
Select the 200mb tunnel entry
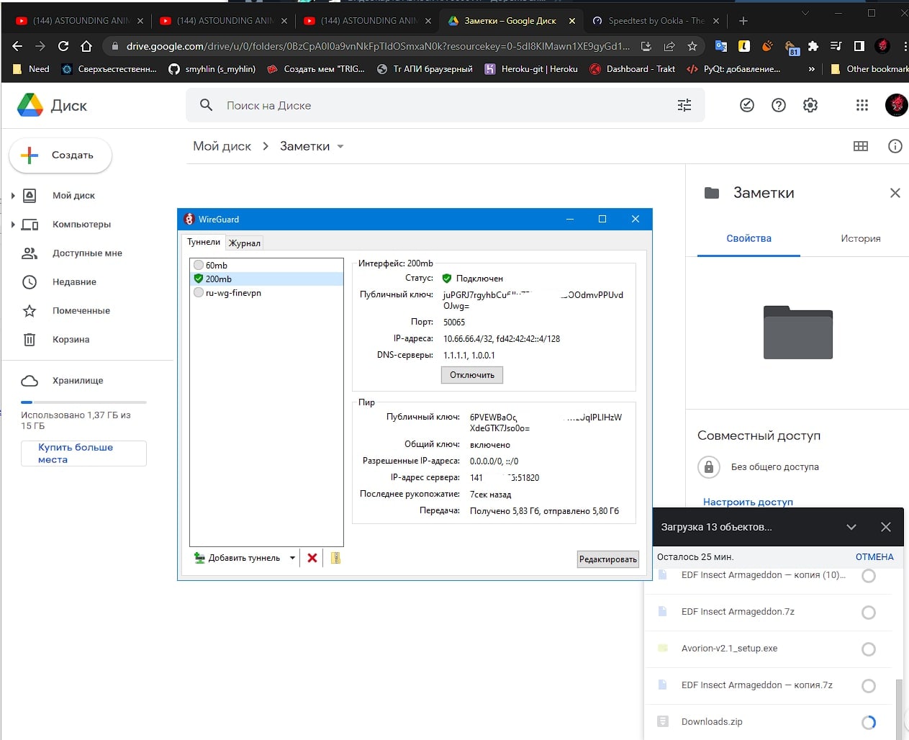(x=219, y=279)
